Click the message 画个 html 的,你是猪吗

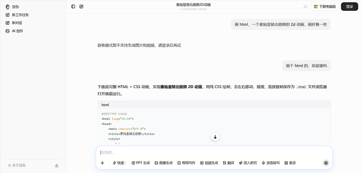(306, 66)
